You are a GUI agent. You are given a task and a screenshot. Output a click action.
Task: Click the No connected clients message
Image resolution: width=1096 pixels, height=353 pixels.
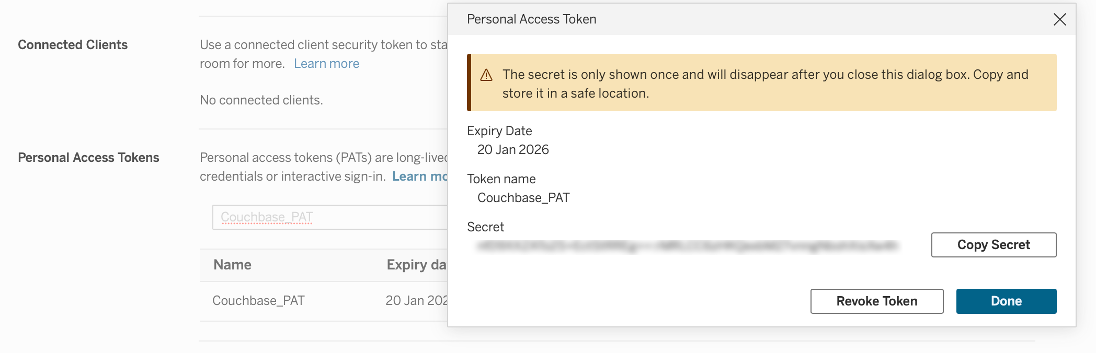point(261,100)
